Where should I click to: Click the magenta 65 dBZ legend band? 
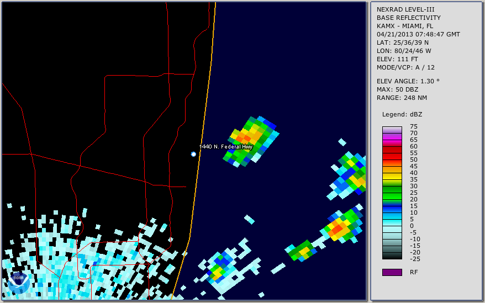pyautogui.click(x=392, y=138)
